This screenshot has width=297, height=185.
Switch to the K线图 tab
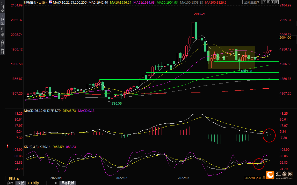(x=3, y=19)
